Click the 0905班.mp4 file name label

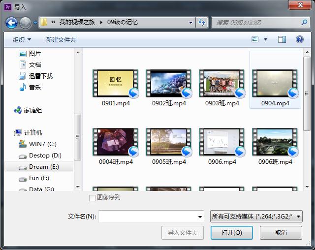tap(169, 162)
